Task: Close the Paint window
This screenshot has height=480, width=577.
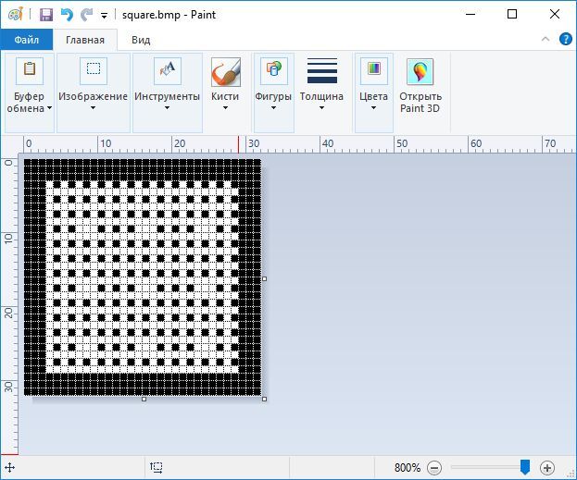Action: tap(555, 14)
